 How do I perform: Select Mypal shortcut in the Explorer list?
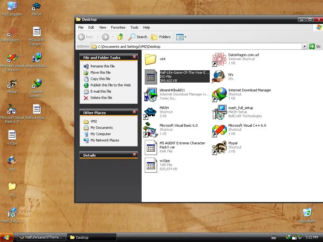(x=227, y=147)
